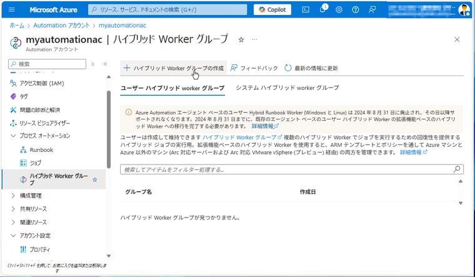Screen dimensions: 475x277
Task: Click フィードバック in the command bar
Action: click(x=254, y=68)
